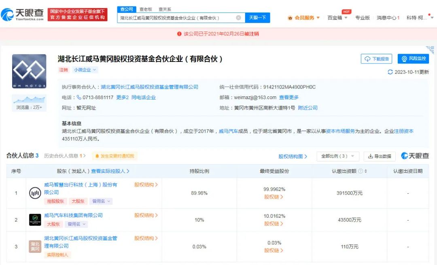Click the 43500万元 capital cell
The height and width of the screenshot is (265, 437).
click(x=350, y=220)
